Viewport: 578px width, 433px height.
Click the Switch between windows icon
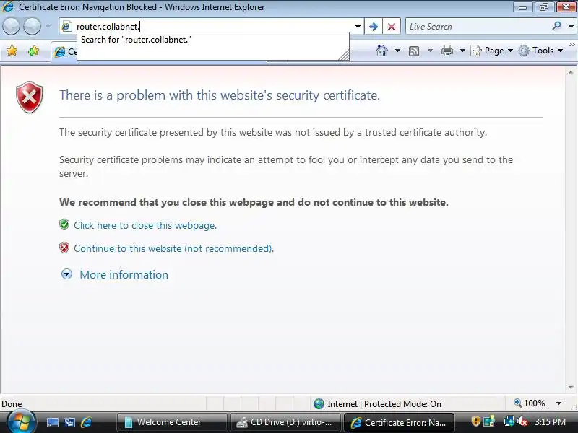(x=69, y=422)
